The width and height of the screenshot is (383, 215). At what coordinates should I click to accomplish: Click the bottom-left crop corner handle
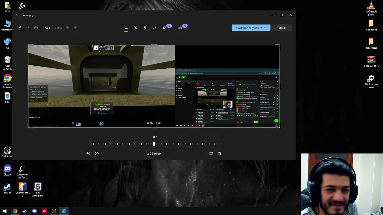click(x=29, y=127)
